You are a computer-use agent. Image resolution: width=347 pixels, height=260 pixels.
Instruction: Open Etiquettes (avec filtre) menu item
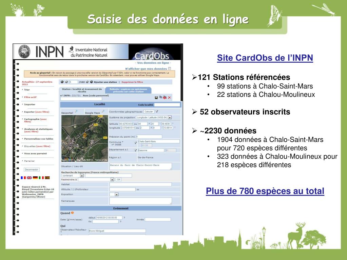click(37, 146)
